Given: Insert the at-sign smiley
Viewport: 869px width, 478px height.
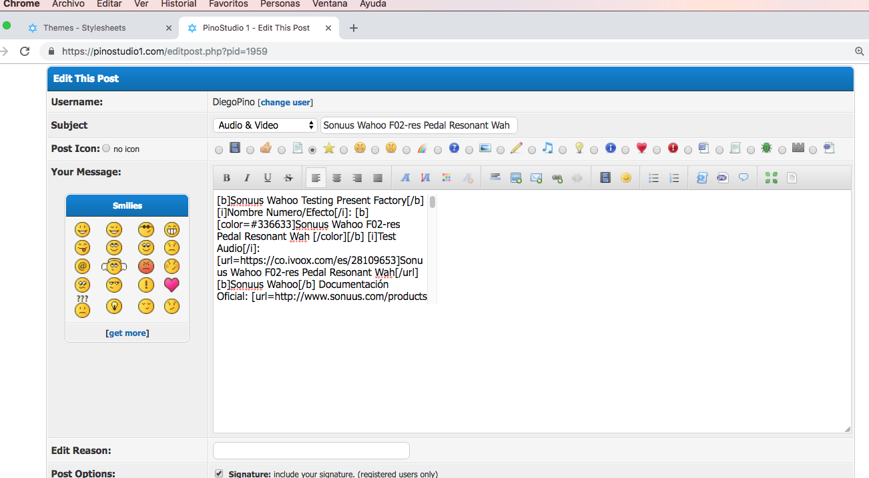Looking at the screenshot, I should (82, 267).
